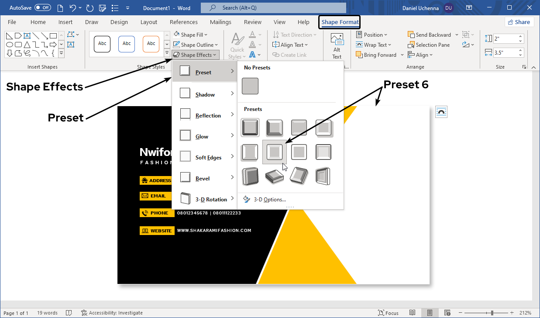
Task: Open 3-D Options in the preset menu
Action: (x=269, y=200)
